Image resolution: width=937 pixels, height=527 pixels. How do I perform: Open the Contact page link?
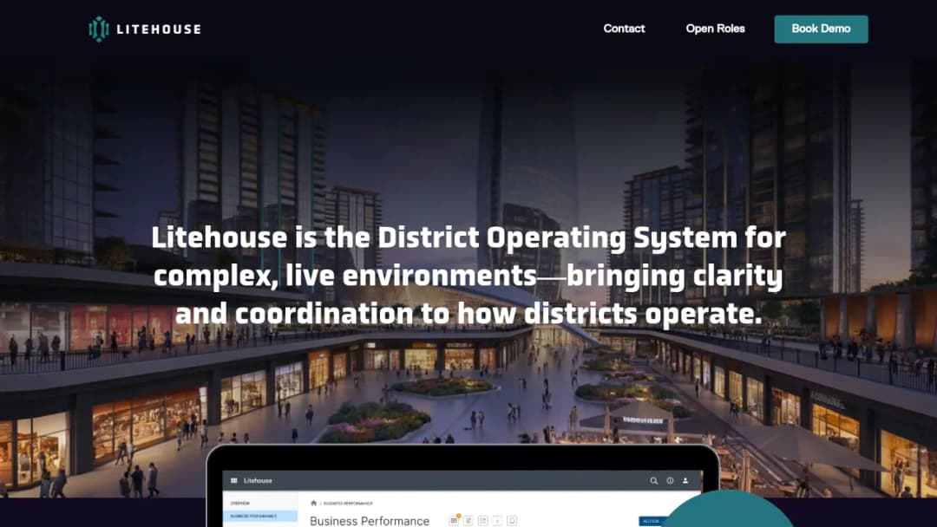624,29
